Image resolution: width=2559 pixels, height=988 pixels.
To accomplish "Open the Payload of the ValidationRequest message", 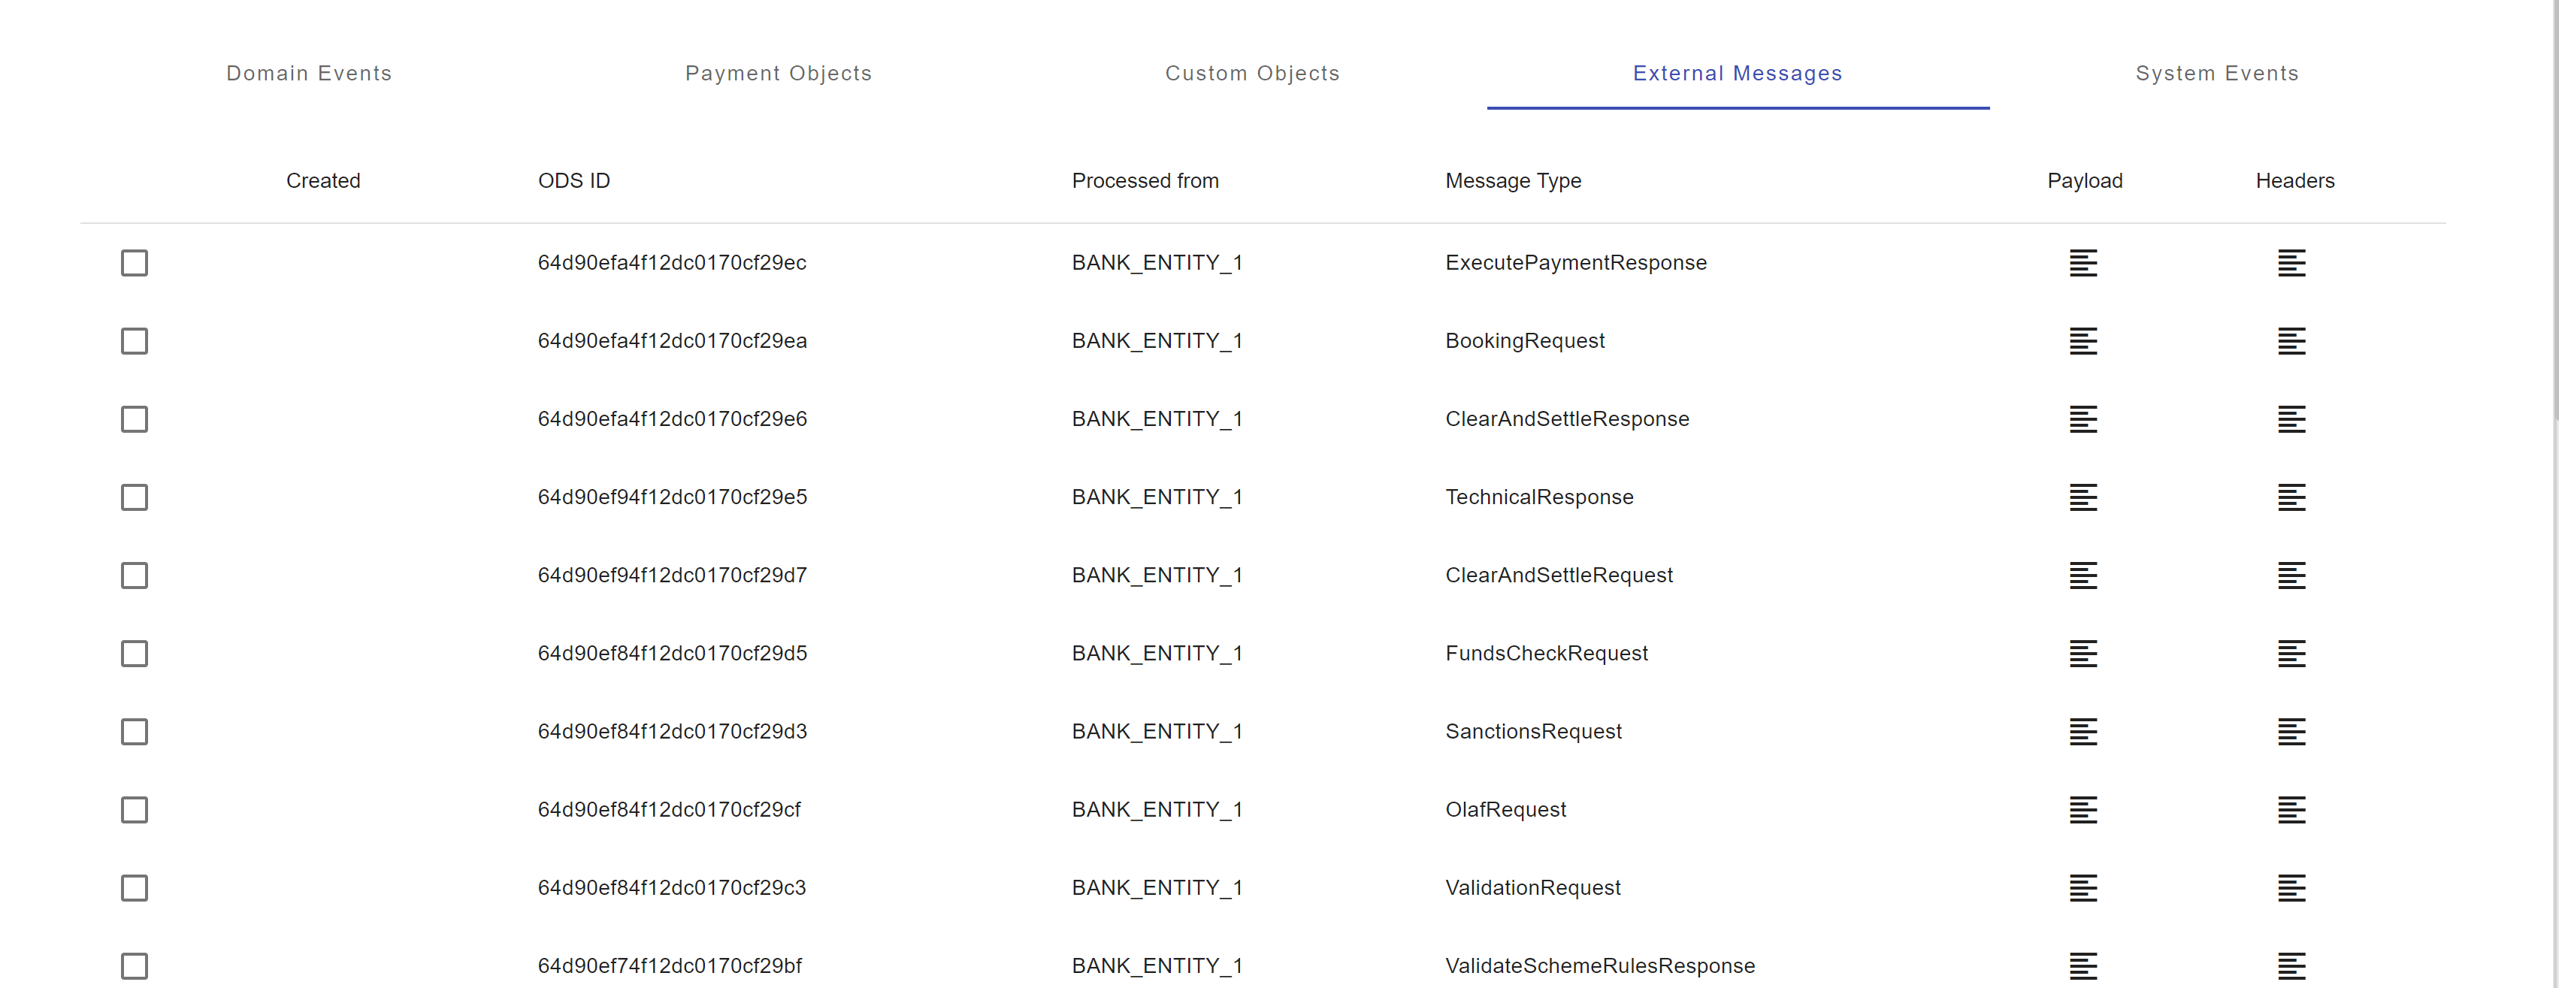I will [2083, 888].
